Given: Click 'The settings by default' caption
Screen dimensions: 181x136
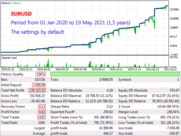Looking at the screenshot, I should point(38,32).
